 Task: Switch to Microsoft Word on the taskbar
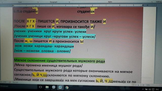[x=60, y=87]
